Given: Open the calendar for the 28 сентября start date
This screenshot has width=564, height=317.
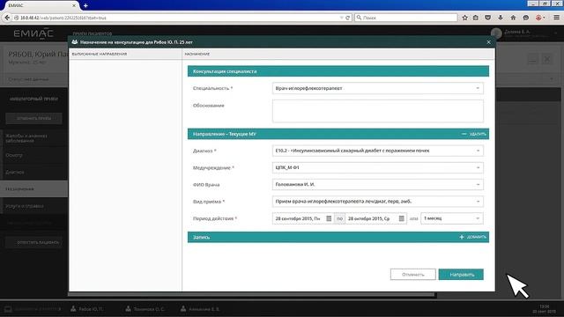Looking at the screenshot, I should [329, 218].
